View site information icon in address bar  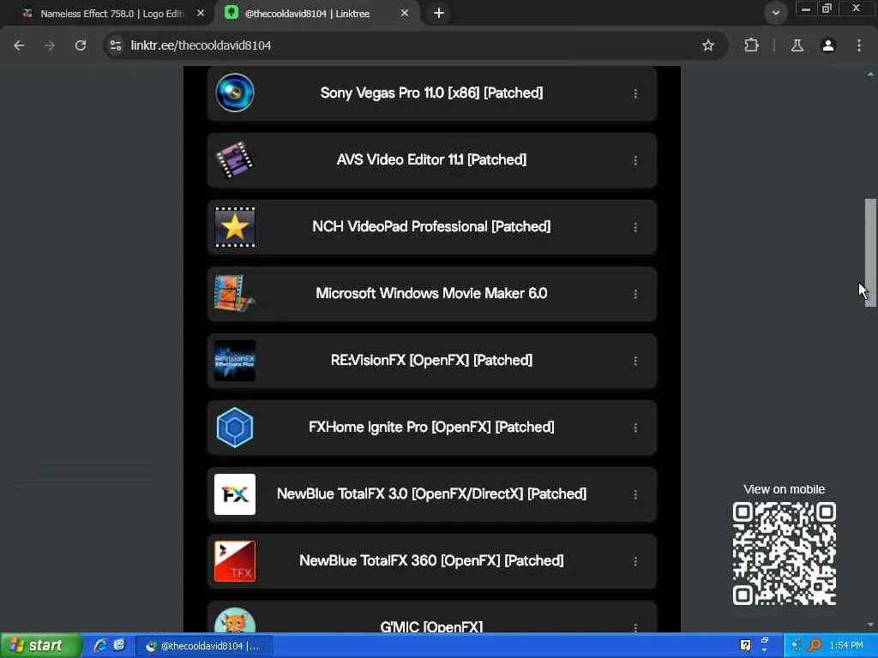[x=116, y=45]
